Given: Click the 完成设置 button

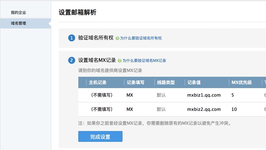Looking at the screenshot, I should point(100,137).
